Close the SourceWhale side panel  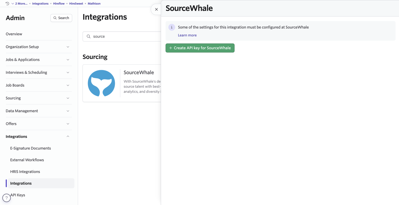click(x=156, y=9)
